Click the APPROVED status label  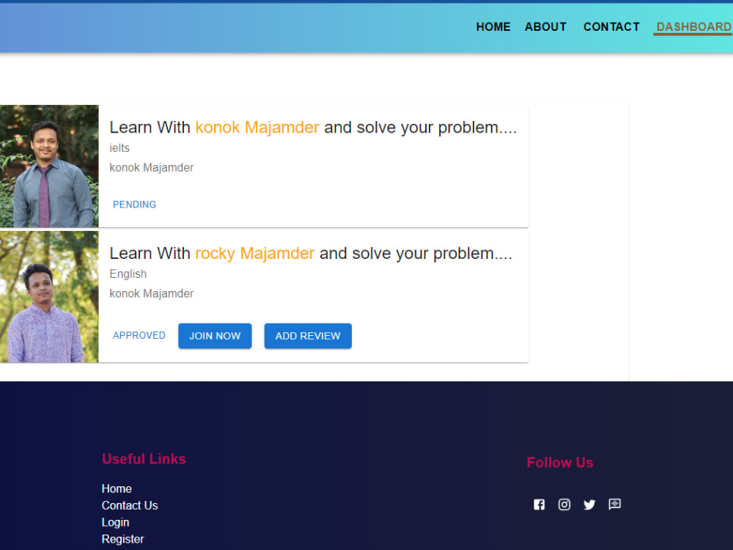click(x=139, y=335)
